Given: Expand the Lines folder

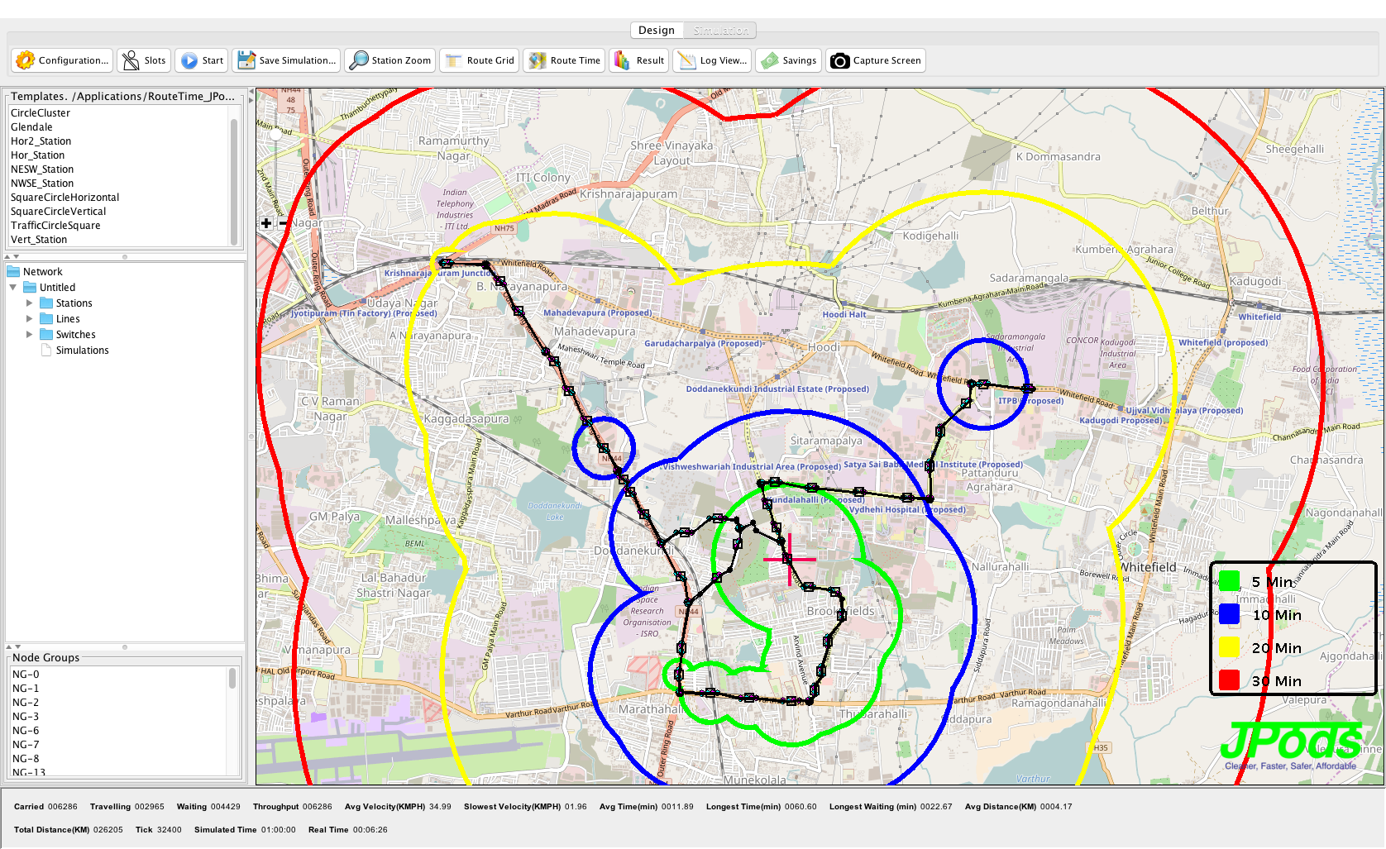Looking at the screenshot, I should [x=30, y=319].
